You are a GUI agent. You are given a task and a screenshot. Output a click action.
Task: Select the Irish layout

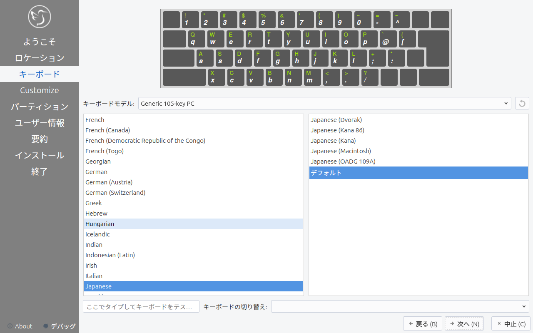[x=194, y=266]
